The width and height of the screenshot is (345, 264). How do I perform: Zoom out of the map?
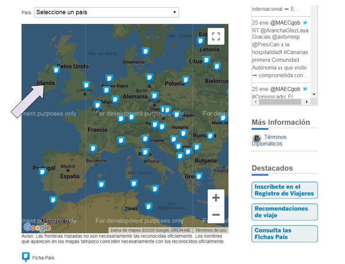(216, 215)
